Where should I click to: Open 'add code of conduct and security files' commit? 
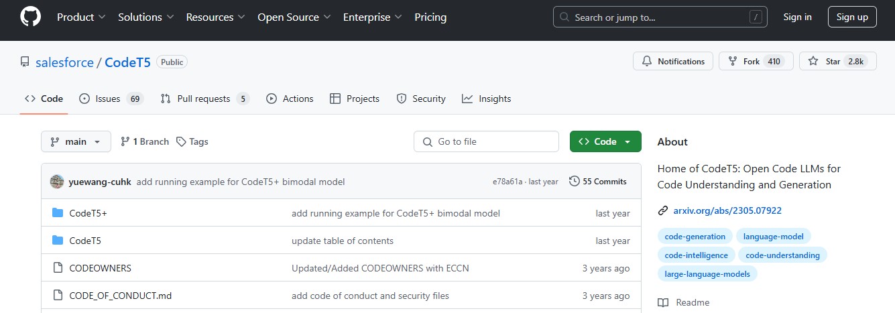coord(370,296)
